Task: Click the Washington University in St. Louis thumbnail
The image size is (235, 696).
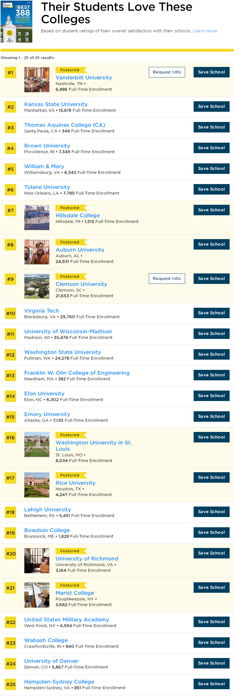Action: (x=37, y=445)
